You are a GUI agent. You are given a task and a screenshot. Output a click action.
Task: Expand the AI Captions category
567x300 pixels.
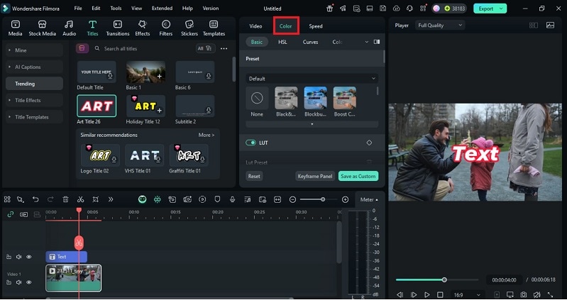(x=34, y=67)
